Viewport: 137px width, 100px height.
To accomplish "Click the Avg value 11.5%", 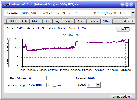I will click(x=82, y=28).
